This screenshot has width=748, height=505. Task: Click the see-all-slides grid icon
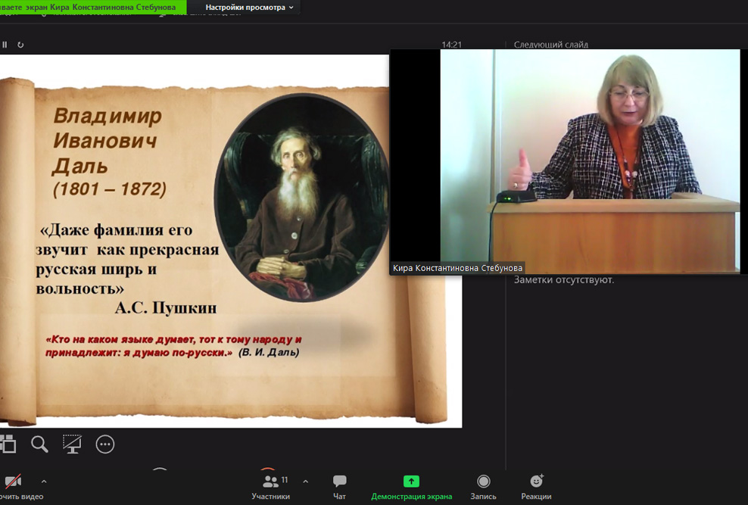[x=8, y=444]
